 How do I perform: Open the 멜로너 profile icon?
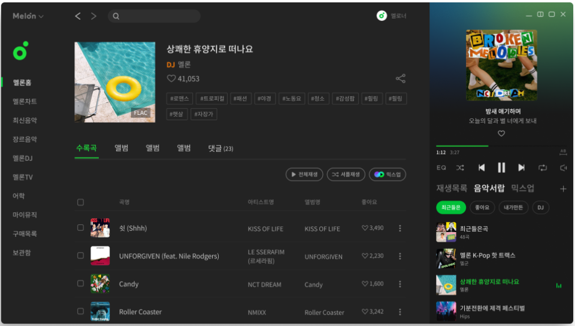tap(382, 16)
